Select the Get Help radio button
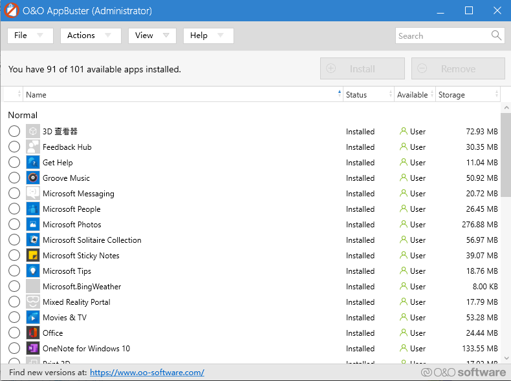The height and width of the screenshot is (381, 511). 14,162
